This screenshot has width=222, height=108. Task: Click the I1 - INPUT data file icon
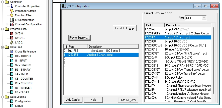(x=12, y=61)
